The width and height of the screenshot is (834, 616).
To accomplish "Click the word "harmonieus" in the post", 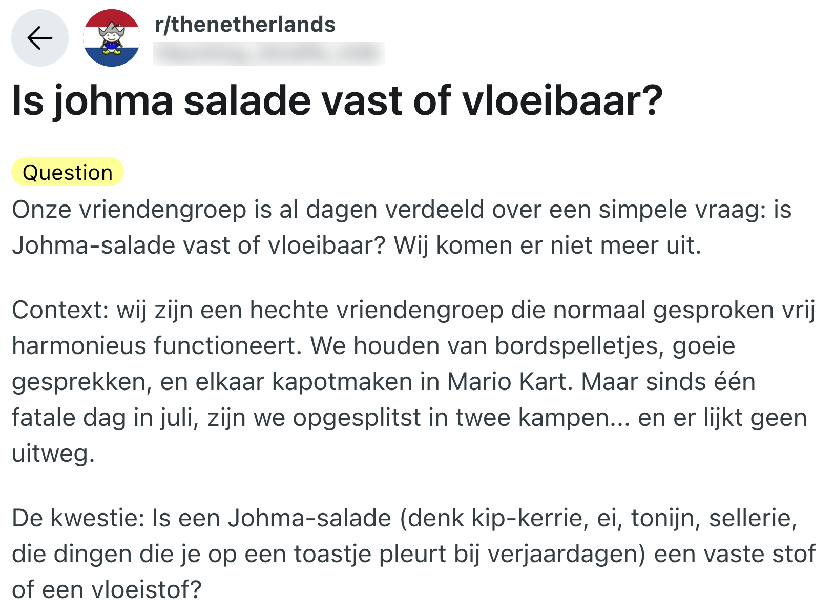I will 79,346.
